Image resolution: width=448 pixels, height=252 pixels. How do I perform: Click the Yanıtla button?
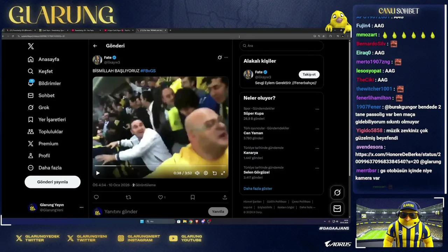[218, 211]
